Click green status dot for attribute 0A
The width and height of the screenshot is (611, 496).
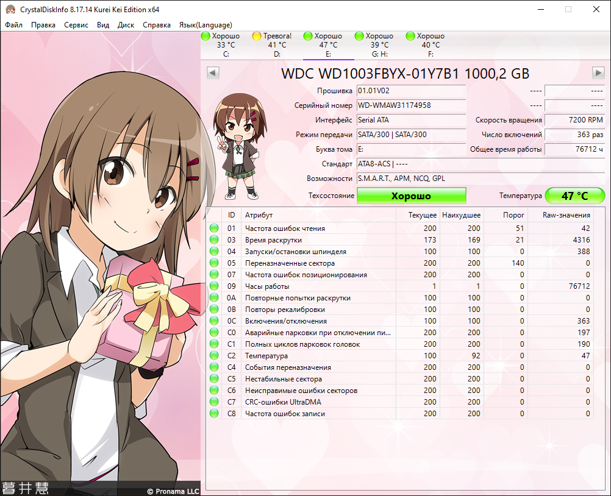click(214, 298)
